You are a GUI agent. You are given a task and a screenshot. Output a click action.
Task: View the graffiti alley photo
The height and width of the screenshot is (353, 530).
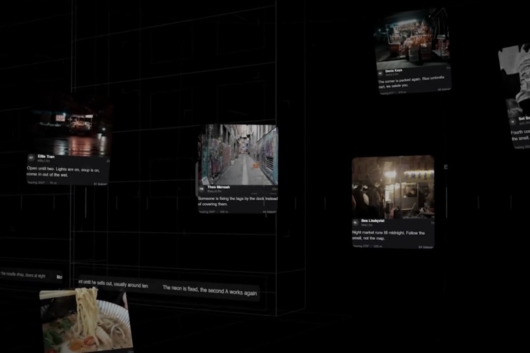click(239, 154)
